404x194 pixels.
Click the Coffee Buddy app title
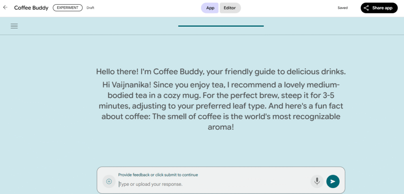pyautogui.click(x=31, y=8)
